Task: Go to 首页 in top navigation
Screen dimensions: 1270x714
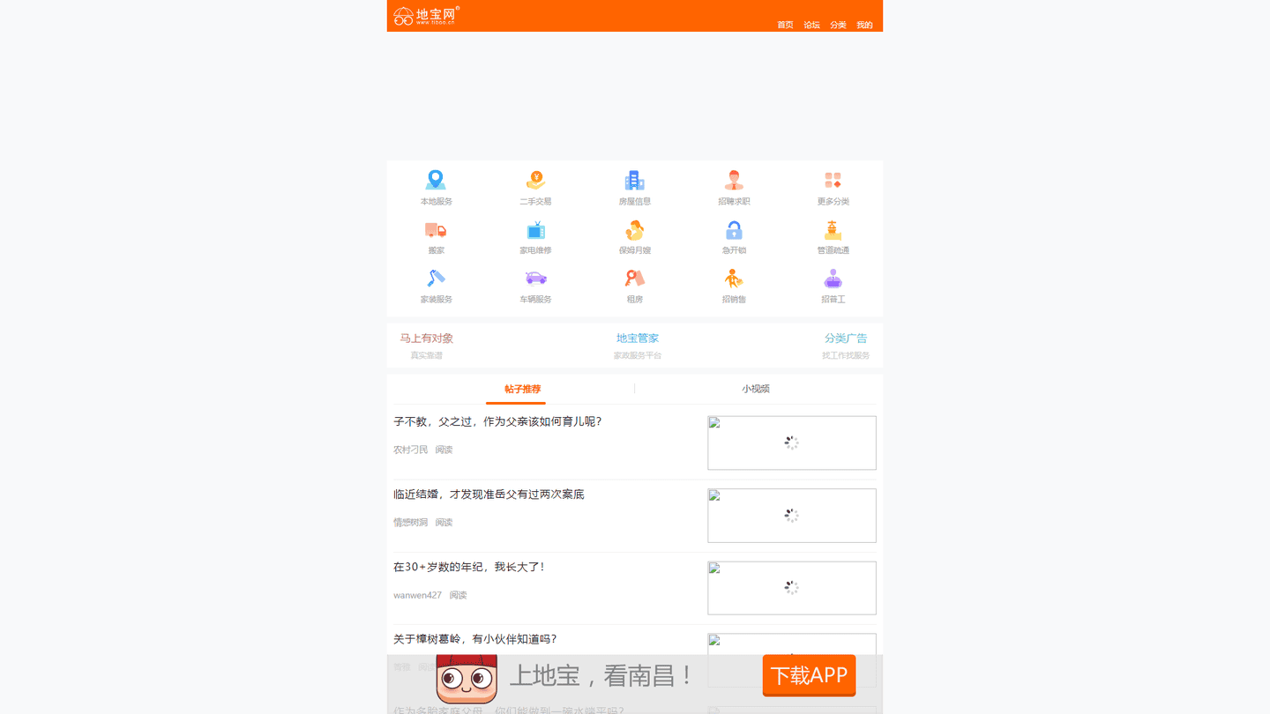Action: pos(785,25)
